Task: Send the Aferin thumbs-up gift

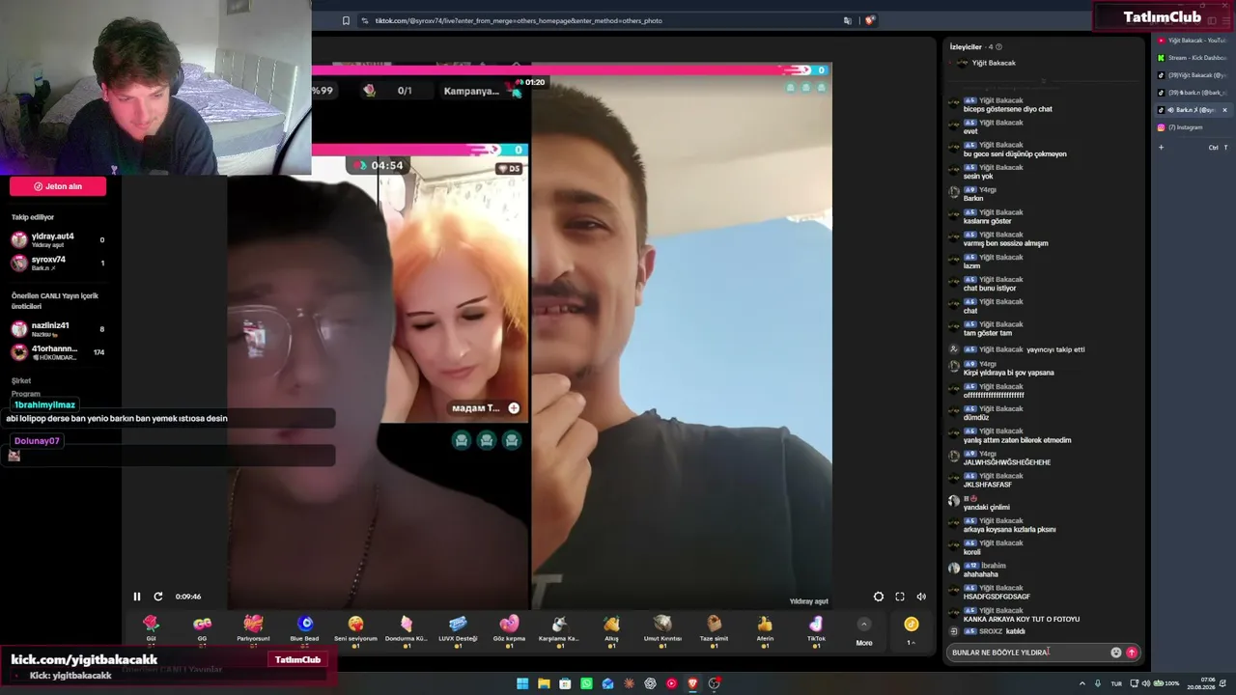Action: pos(765,629)
